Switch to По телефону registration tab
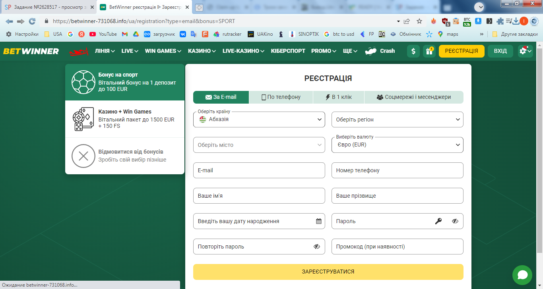Viewport: 543px width, 289px height. coord(281,97)
